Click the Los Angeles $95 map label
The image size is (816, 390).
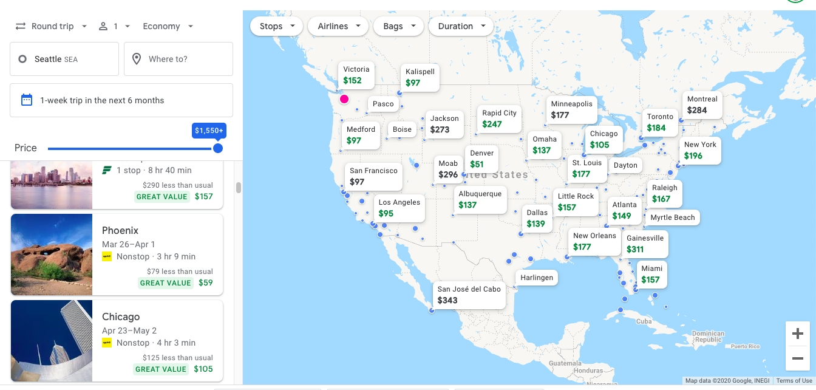pyautogui.click(x=399, y=208)
